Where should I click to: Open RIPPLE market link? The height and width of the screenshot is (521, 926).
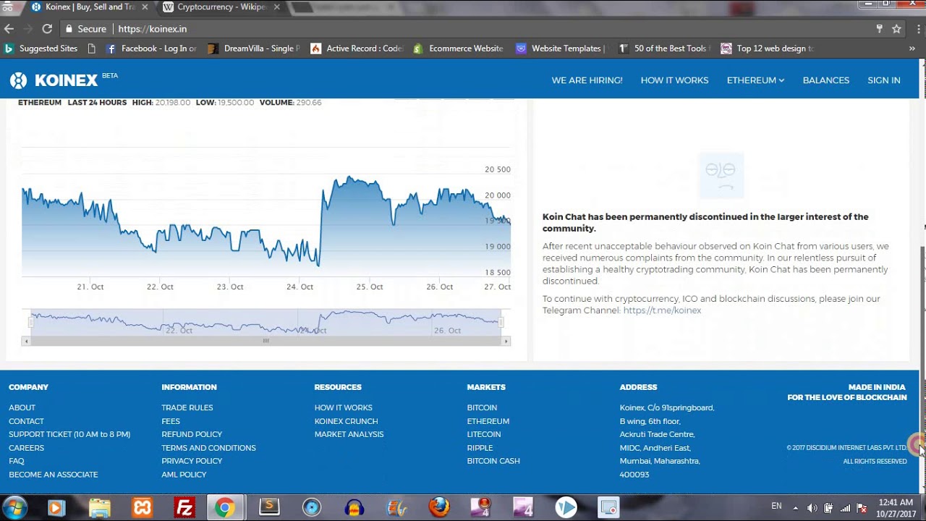coord(480,448)
